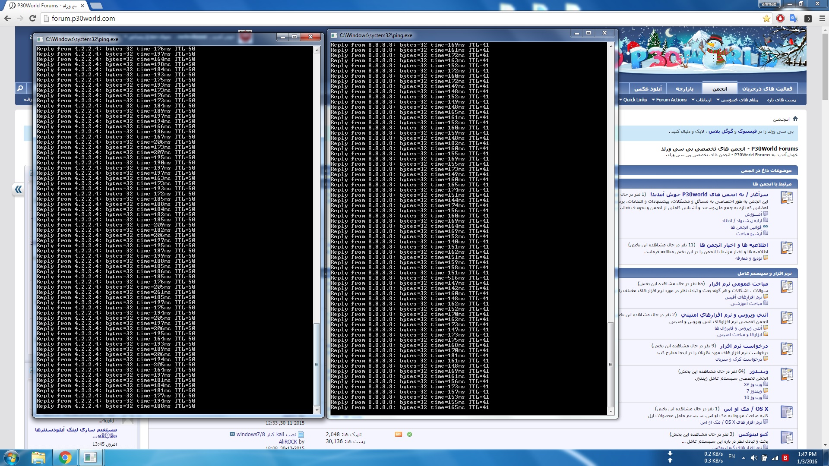The height and width of the screenshot is (466, 829).
Task: Click the status icon for مباحث عمومی نرم افزار row
Action: pos(787,287)
